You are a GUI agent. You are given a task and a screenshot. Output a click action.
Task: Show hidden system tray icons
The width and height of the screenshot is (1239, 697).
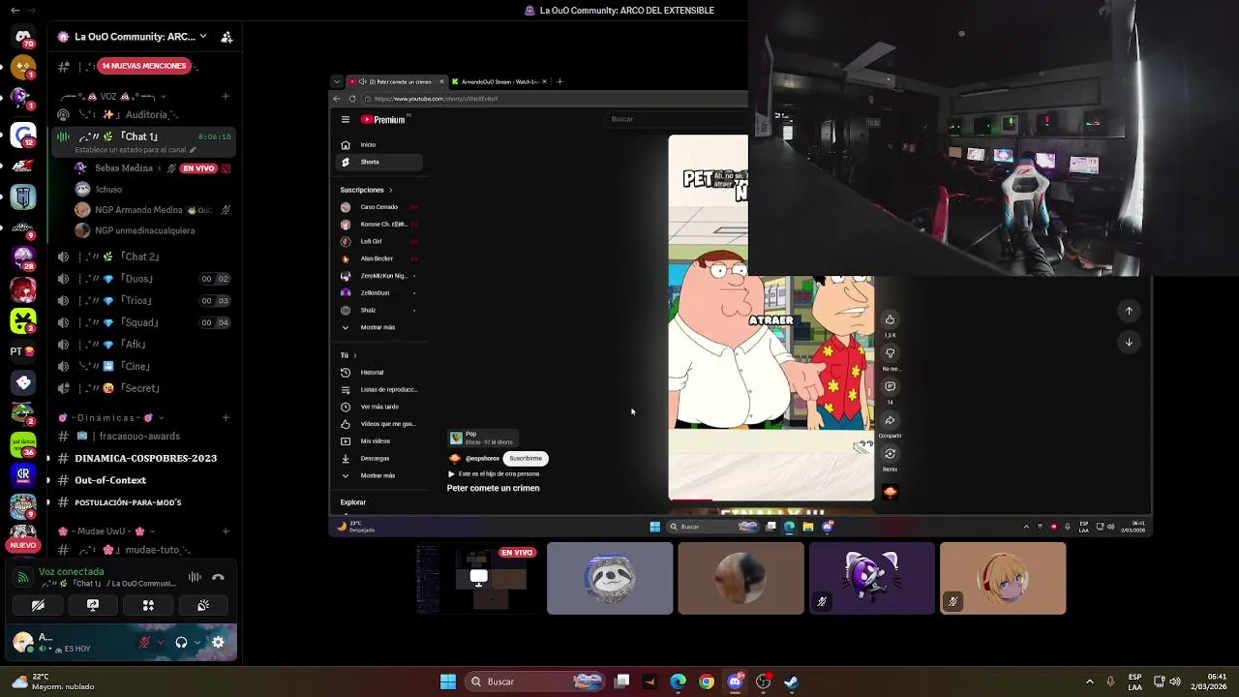[x=1089, y=682]
